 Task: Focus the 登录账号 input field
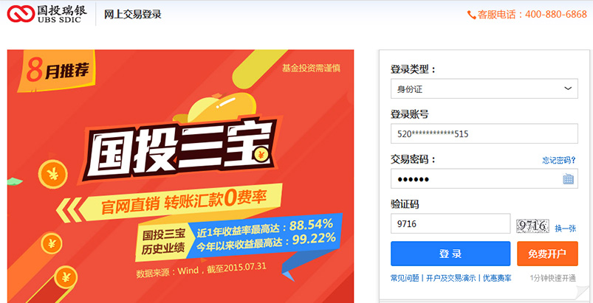click(484, 133)
